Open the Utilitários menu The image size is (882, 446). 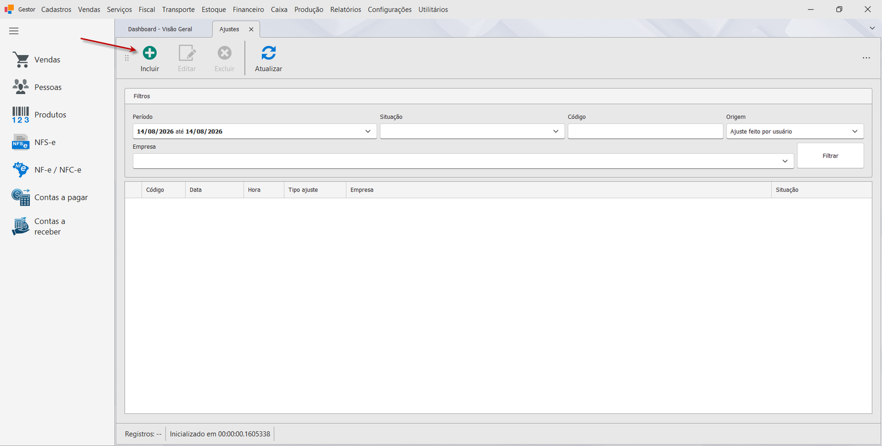click(433, 9)
